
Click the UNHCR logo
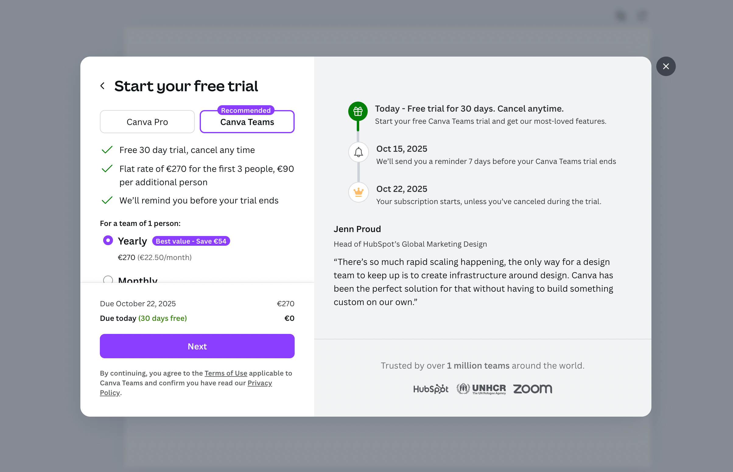click(481, 389)
